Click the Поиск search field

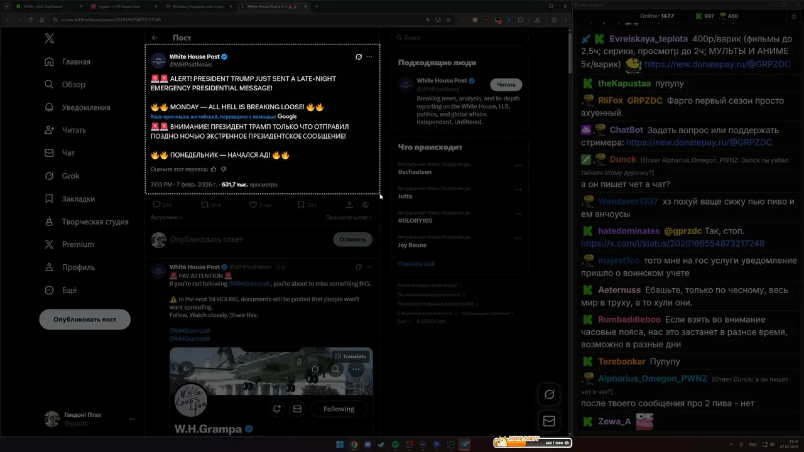click(x=460, y=38)
